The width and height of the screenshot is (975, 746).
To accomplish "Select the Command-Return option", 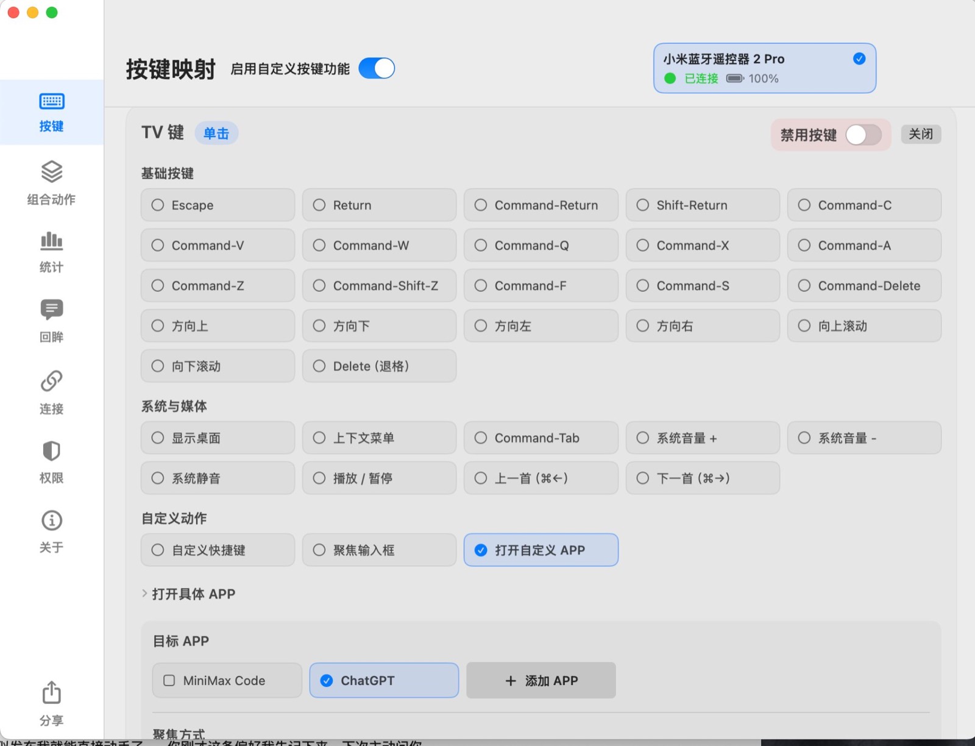I will tap(541, 205).
